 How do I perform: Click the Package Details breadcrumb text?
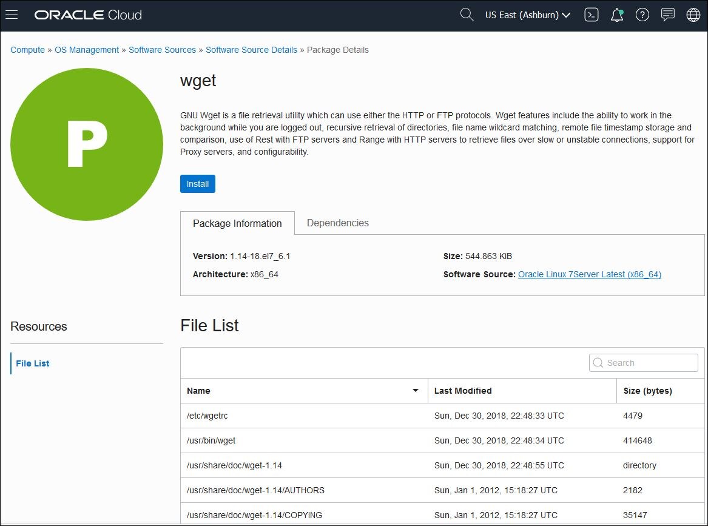pos(338,50)
